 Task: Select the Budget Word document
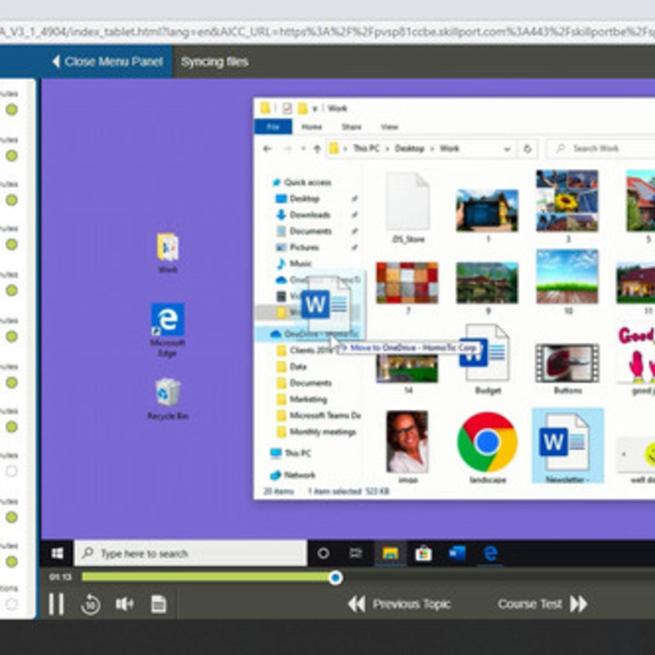(488, 359)
